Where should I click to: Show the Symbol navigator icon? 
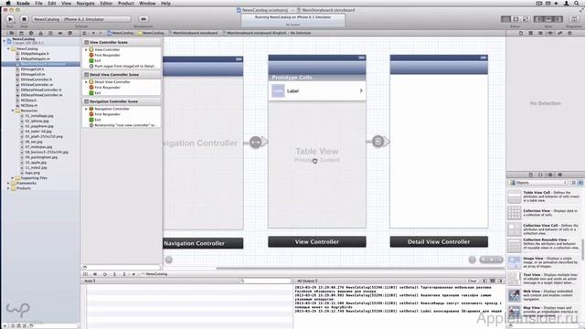(x=21, y=33)
